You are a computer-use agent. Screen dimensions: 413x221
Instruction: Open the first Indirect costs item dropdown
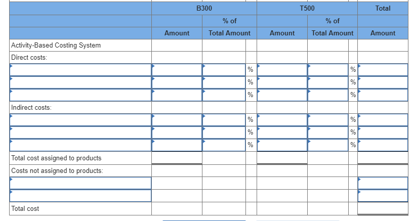pos(80,120)
